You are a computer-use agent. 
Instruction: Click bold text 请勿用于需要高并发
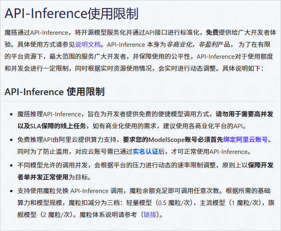point(245,114)
